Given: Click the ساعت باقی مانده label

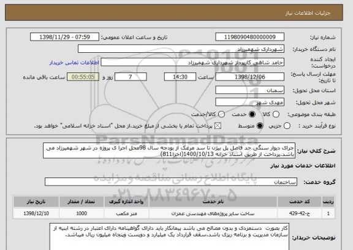Looking at the screenshot, I should click(44, 77).
